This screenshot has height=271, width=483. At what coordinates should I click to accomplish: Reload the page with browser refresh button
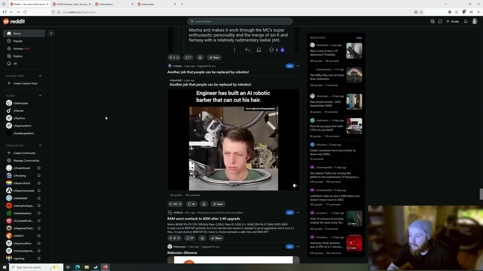click(x=25, y=12)
